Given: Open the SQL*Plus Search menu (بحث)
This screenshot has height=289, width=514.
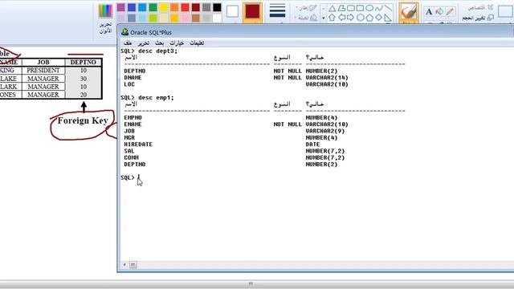Looking at the screenshot, I should [x=159, y=43].
